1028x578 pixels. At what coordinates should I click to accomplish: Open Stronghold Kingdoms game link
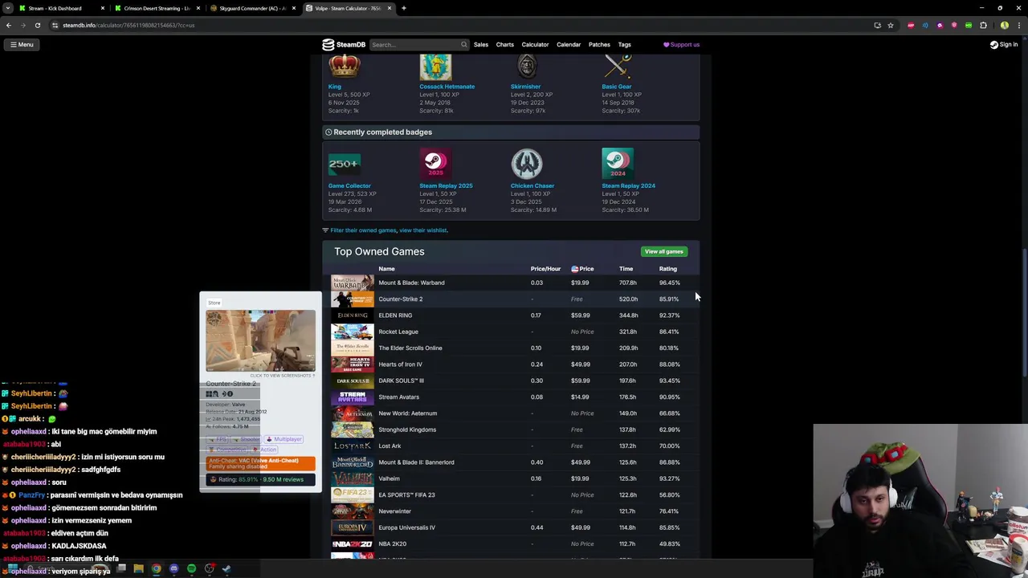407,429
